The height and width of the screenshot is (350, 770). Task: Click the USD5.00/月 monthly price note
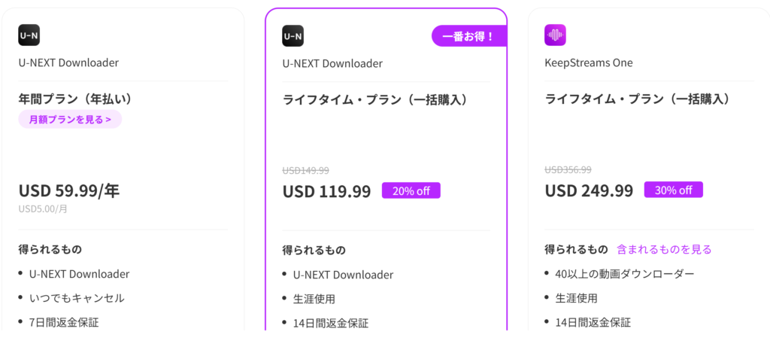43,208
